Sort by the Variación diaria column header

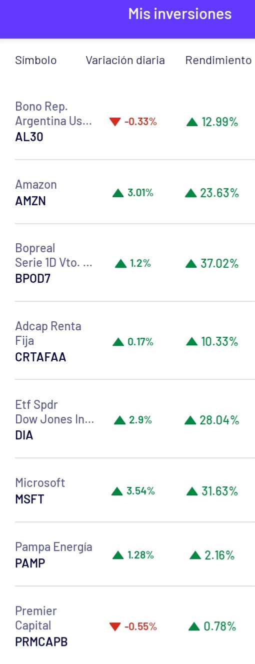pos(125,61)
